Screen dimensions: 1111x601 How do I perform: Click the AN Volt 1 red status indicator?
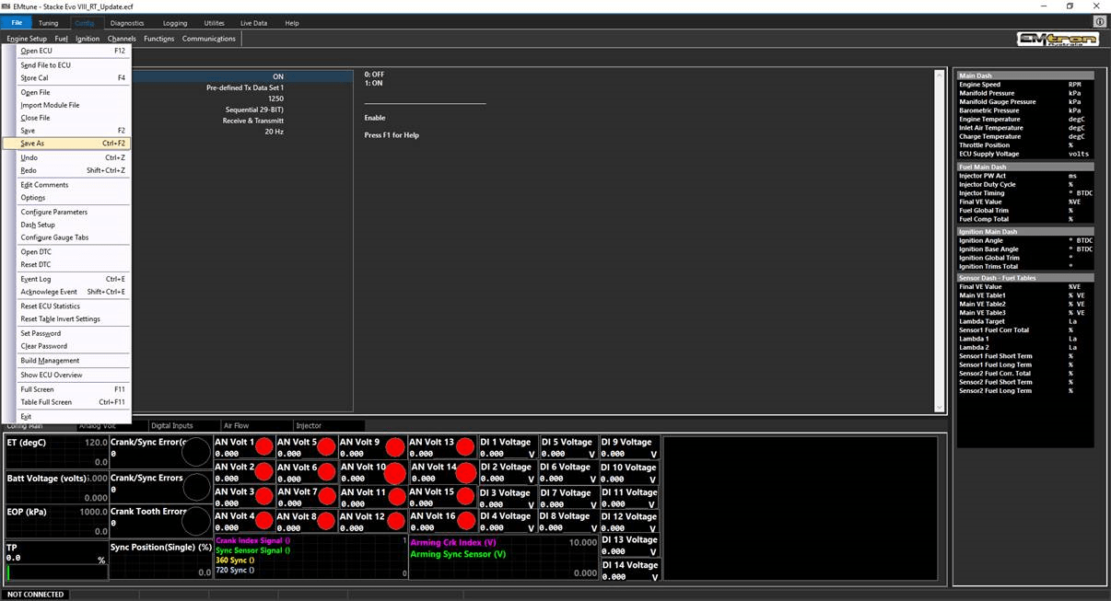(263, 445)
